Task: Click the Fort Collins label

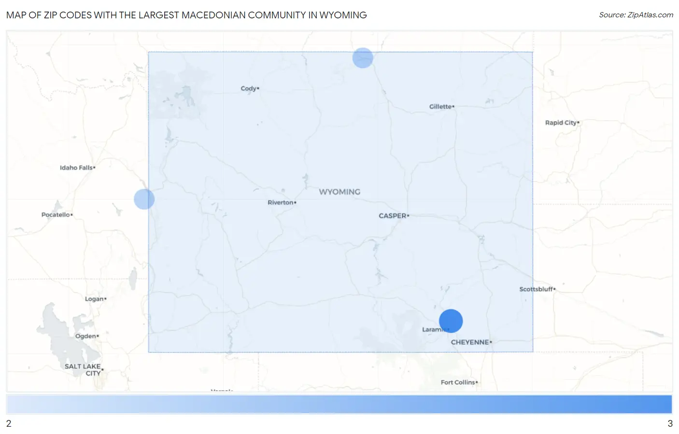Action: click(459, 382)
